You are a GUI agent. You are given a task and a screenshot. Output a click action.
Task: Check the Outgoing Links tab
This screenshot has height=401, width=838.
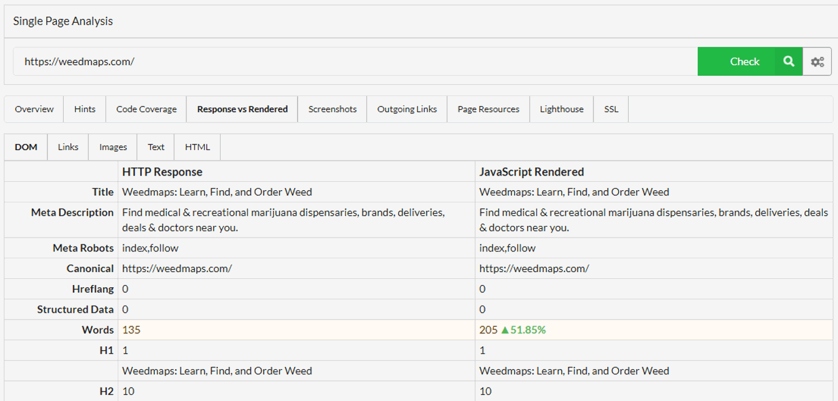point(406,109)
